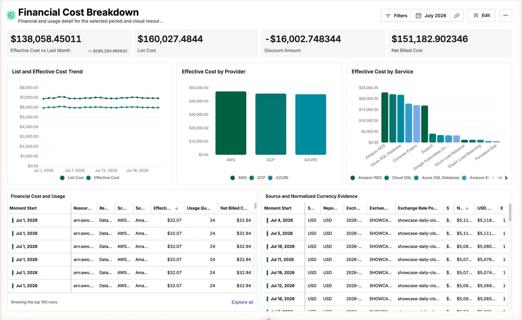
Task: Click the AZURE bar in provider chart
Action: pyautogui.click(x=311, y=124)
